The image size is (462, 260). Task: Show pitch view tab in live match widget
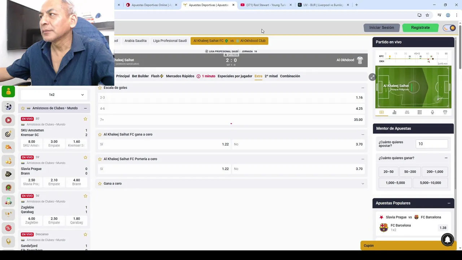coord(382,112)
